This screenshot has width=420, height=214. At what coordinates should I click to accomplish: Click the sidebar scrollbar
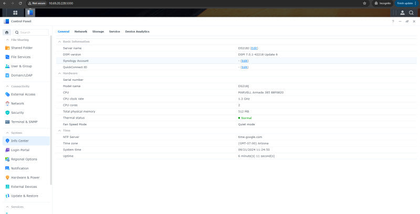pos(51,110)
